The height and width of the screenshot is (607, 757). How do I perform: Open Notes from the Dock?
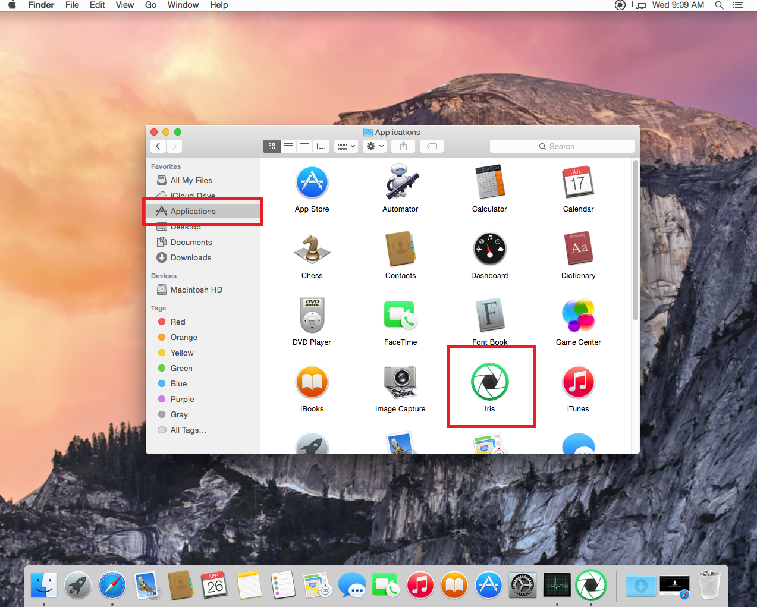click(x=249, y=586)
